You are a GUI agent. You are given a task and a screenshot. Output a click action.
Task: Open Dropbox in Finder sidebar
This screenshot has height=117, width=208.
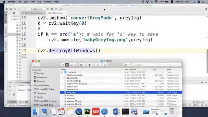point(41,81)
